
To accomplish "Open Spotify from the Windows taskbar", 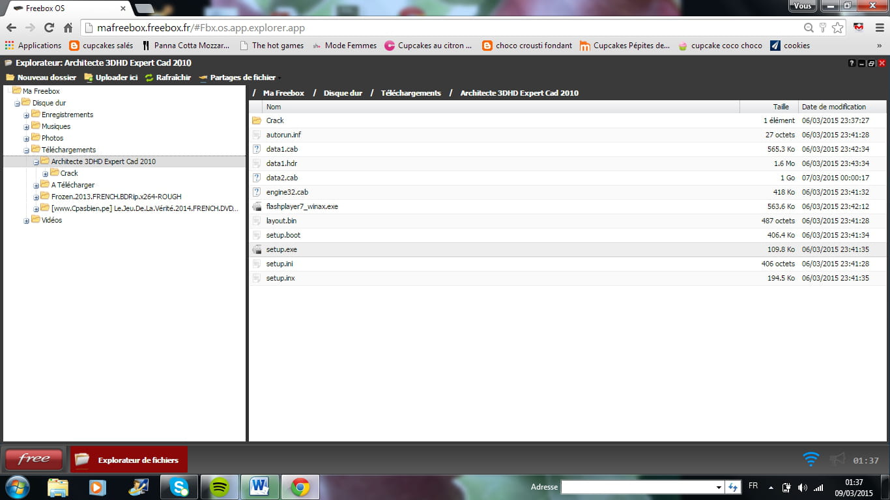I will (x=220, y=487).
